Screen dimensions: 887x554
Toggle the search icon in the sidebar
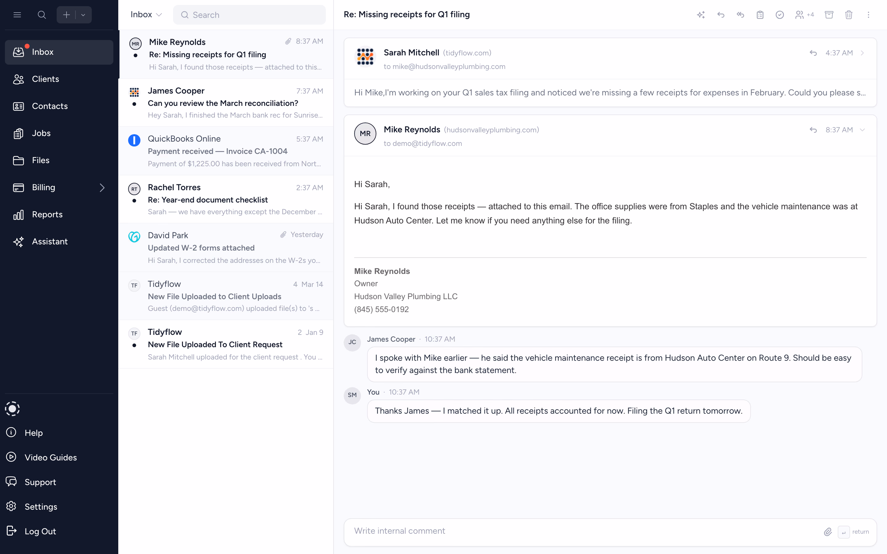coord(42,15)
